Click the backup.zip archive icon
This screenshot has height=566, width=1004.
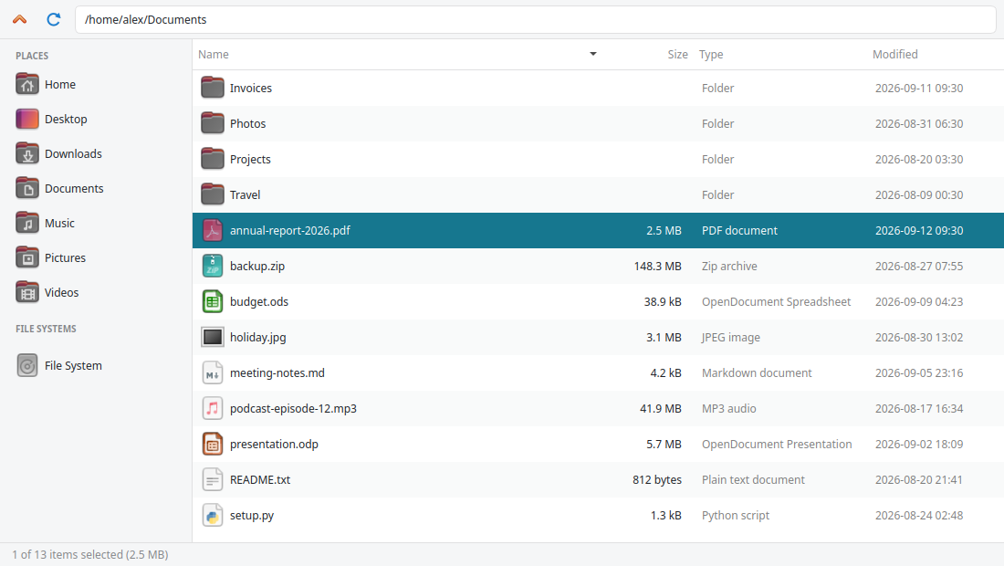212,266
